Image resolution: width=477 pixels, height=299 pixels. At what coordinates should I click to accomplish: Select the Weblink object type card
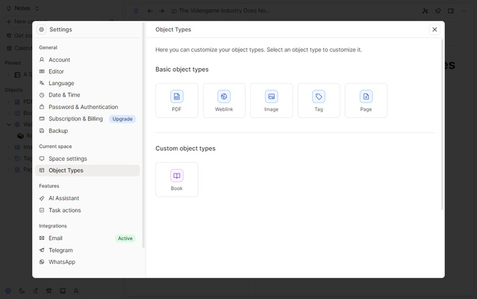(x=224, y=100)
